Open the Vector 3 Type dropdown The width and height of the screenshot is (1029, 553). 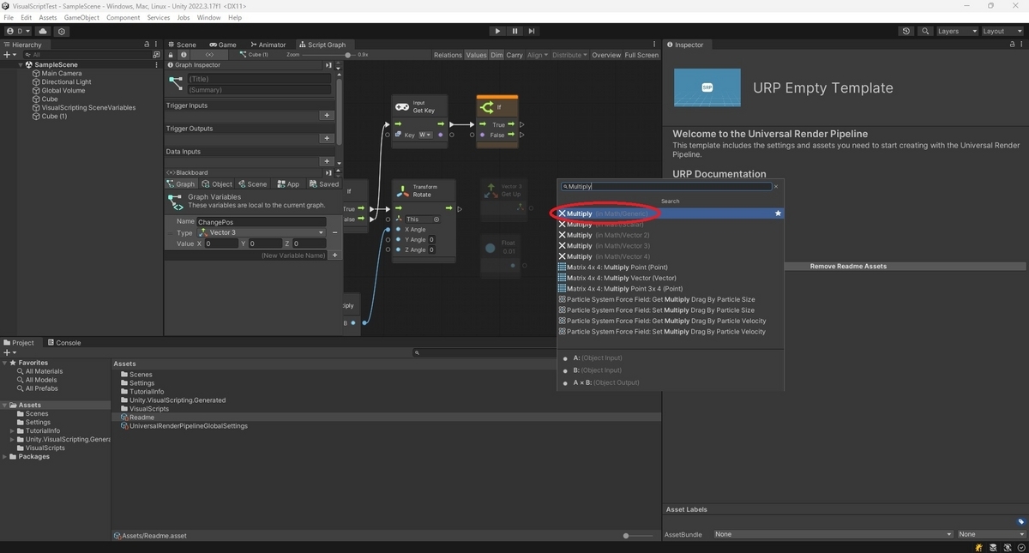tap(261, 232)
